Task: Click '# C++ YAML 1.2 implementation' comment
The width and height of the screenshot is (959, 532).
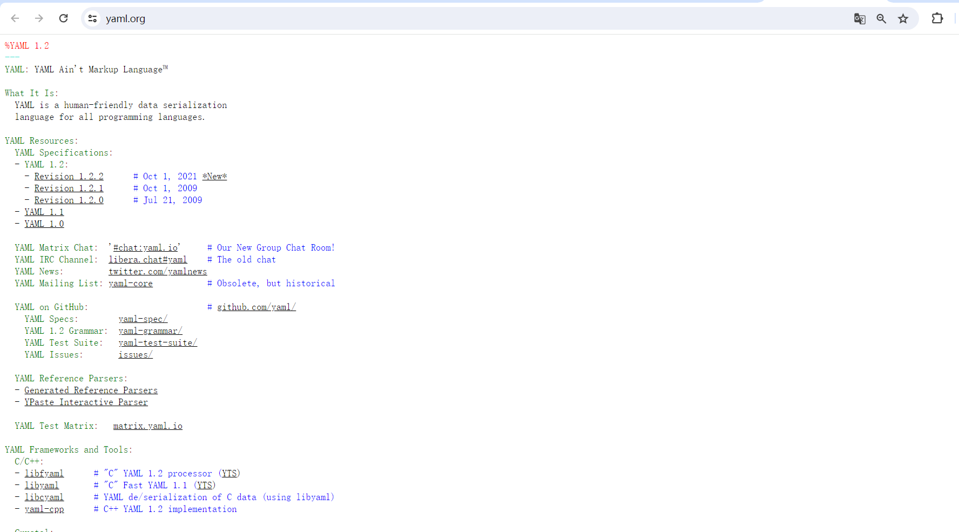Action: click(165, 509)
